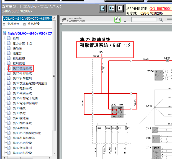Click the tree horizontal scroll-left arrow
This screenshot has height=159, width=172.
[x=4, y=158]
